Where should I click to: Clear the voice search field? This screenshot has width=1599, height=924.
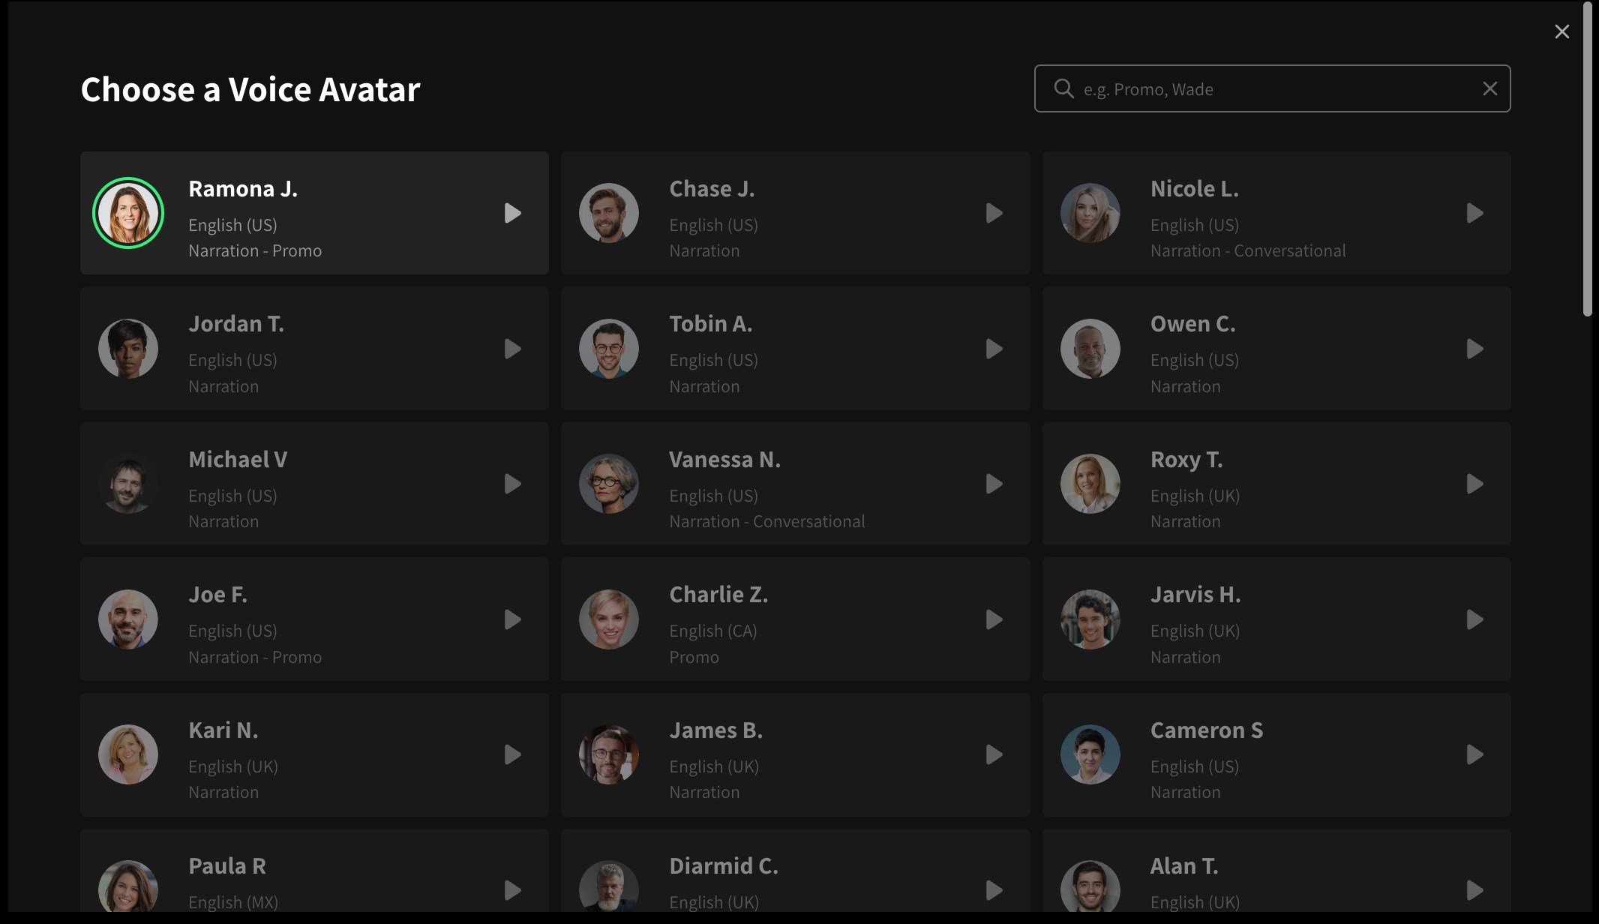1489,88
